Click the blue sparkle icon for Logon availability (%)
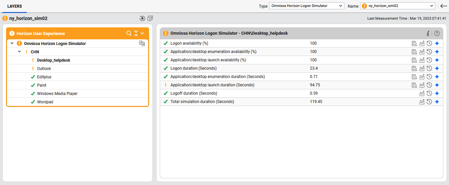Viewport: 449px width, 185px height. (x=437, y=43)
